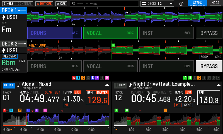Select empty hot cue G of Deck 2 row
The width and height of the screenshot is (223, 134).
pyautogui.click(x=214, y=78)
